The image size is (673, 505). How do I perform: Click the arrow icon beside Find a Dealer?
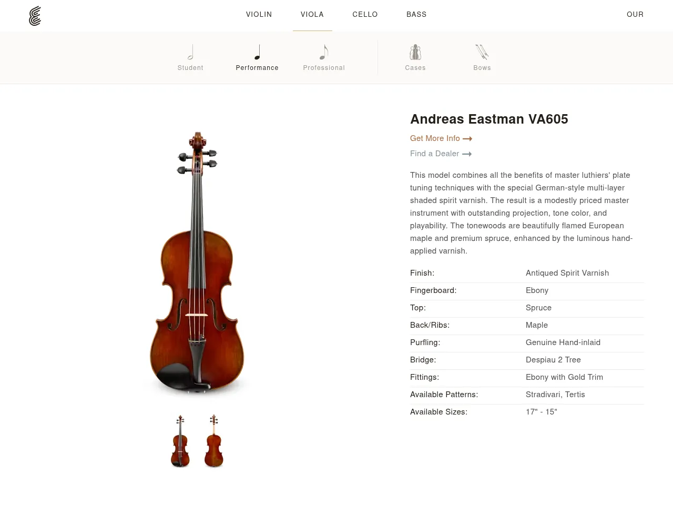[x=466, y=154]
